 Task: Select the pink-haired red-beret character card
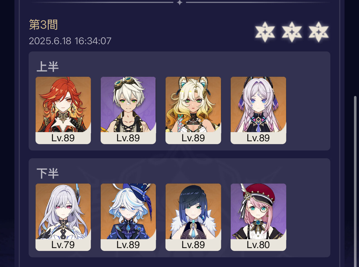coord(258,217)
